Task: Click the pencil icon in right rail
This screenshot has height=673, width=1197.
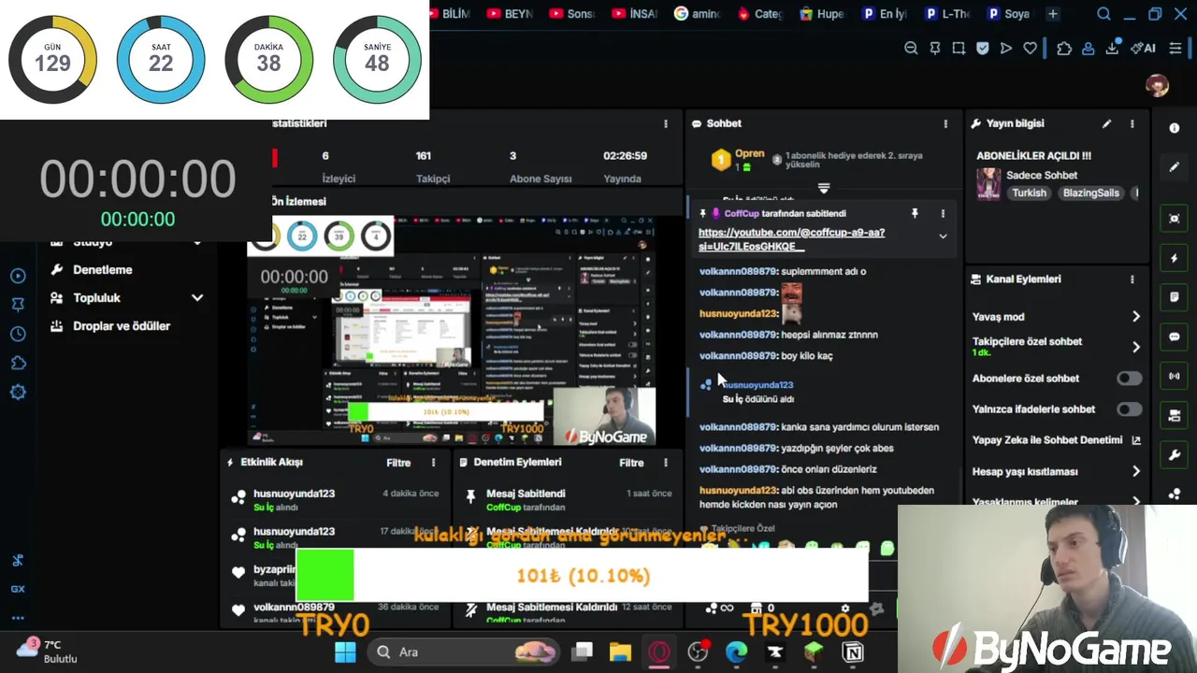Action: pyautogui.click(x=1175, y=167)
